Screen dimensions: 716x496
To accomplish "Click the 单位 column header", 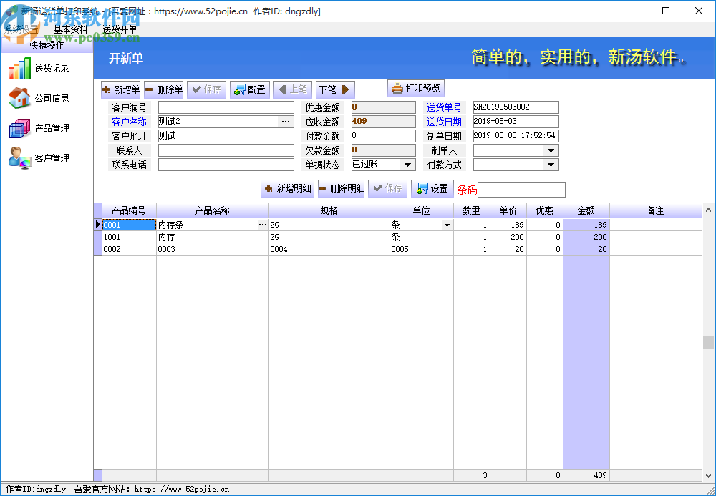I will pos(422,211).
